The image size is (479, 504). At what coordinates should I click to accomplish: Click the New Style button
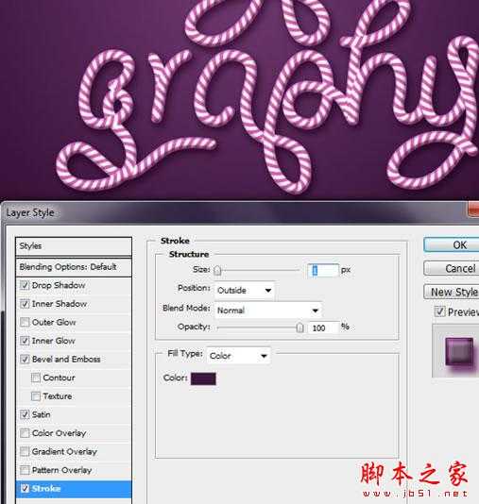click(452, 292)
